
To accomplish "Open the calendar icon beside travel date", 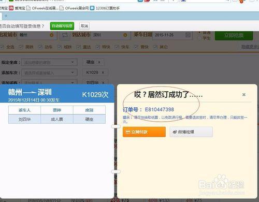I will pos(188,35).
